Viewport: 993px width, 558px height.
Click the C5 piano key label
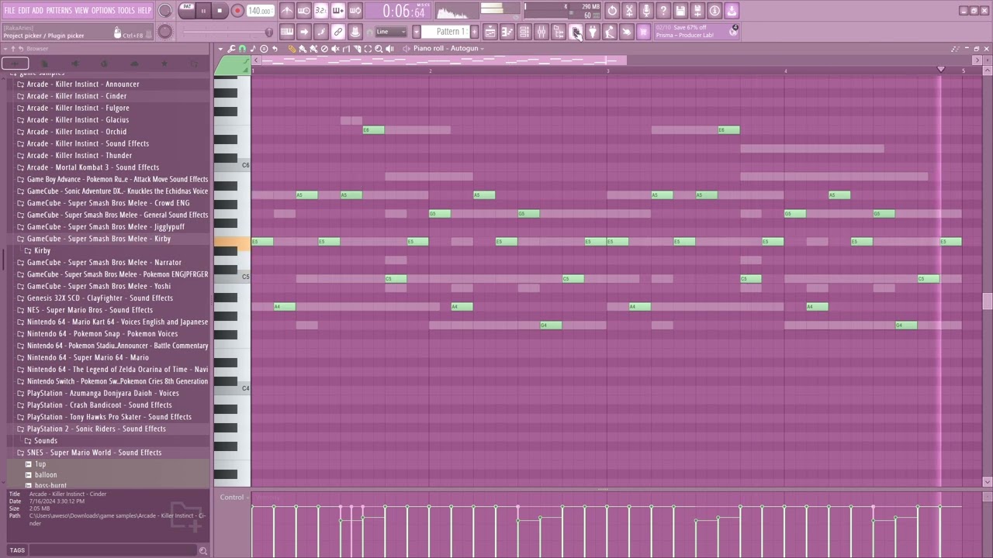pos(245,277)
